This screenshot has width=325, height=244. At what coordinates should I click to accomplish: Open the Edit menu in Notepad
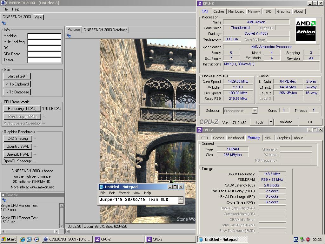tap(112, 193)
